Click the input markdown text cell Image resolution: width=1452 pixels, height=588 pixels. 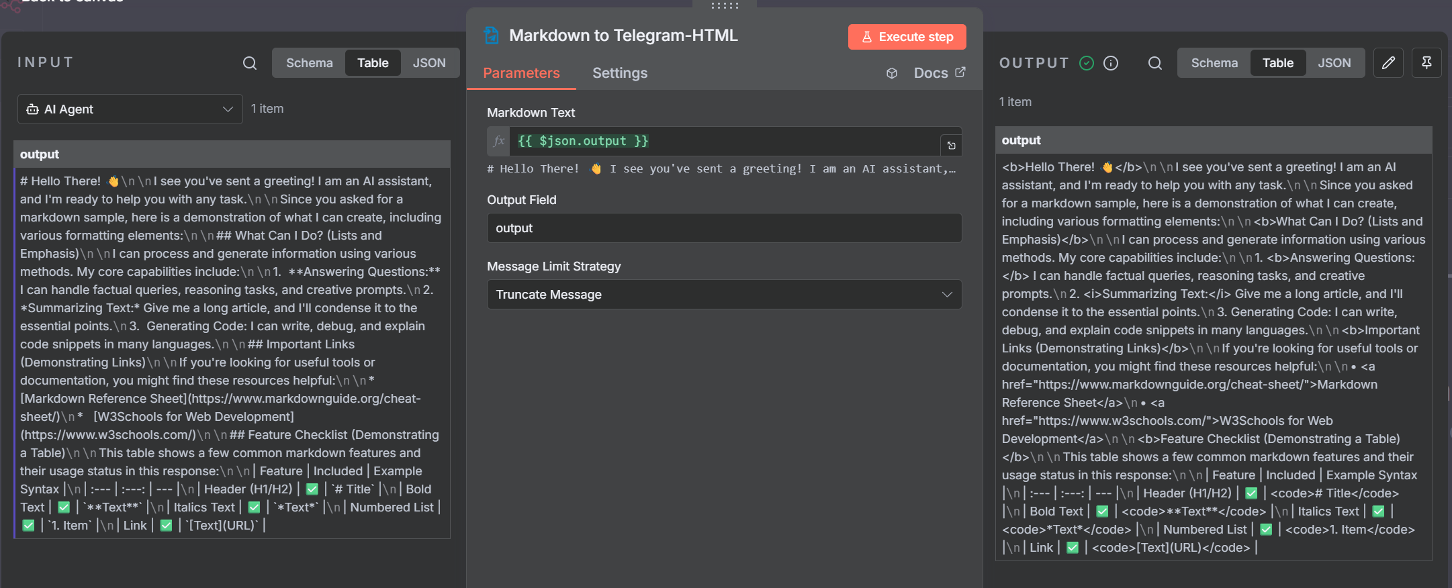pos(232,353)
